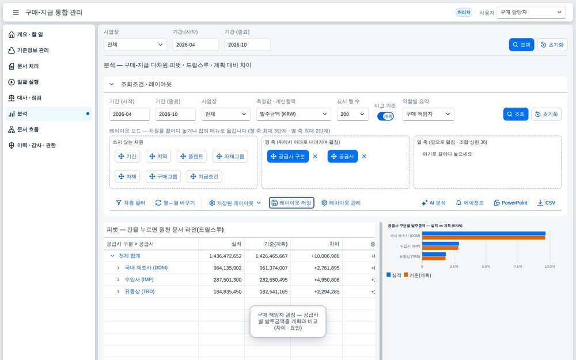
Task: Click the 지급조건 dimension chip
Action: click(x=204, y=176)
